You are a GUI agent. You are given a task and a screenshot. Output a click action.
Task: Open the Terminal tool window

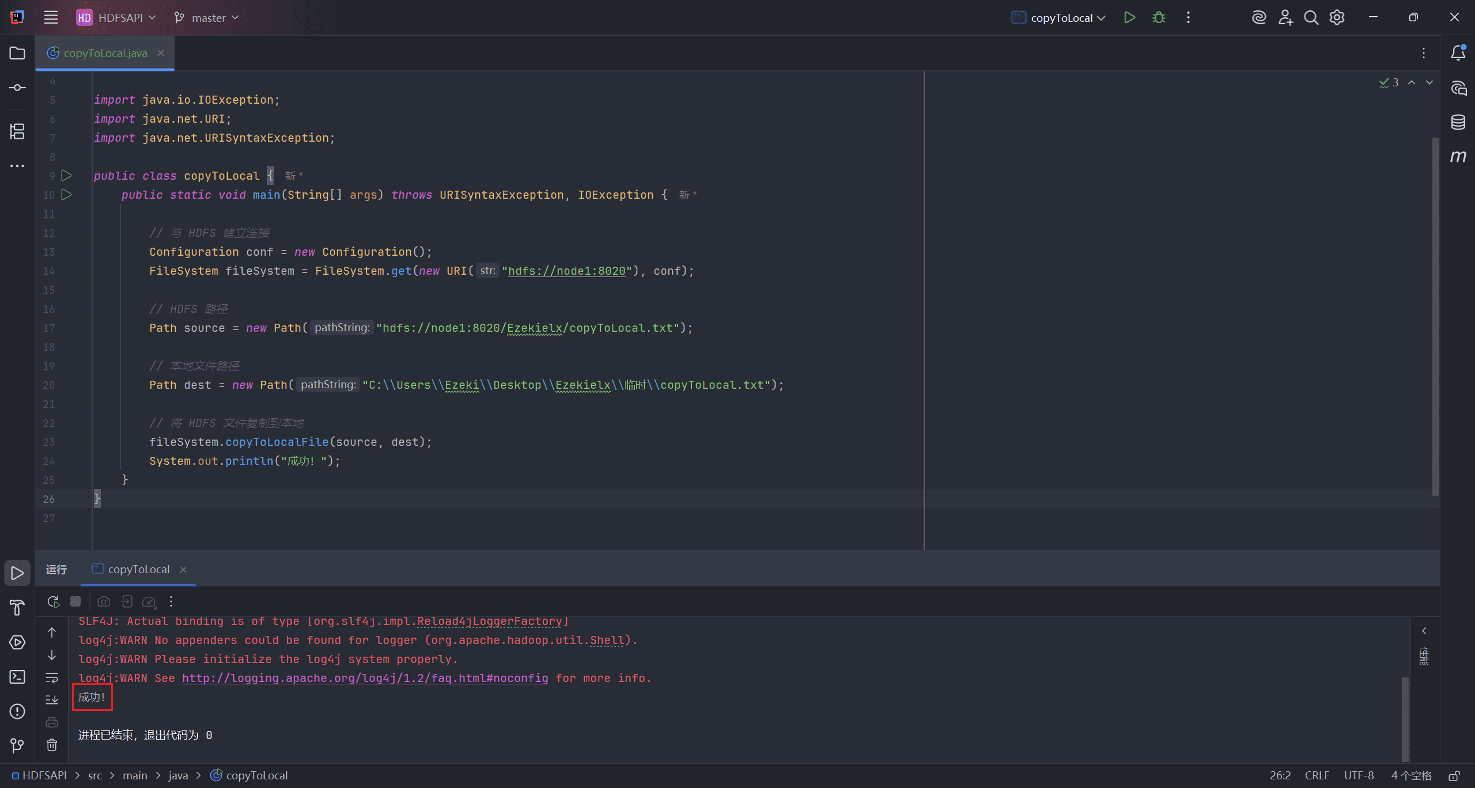point(17,677)
